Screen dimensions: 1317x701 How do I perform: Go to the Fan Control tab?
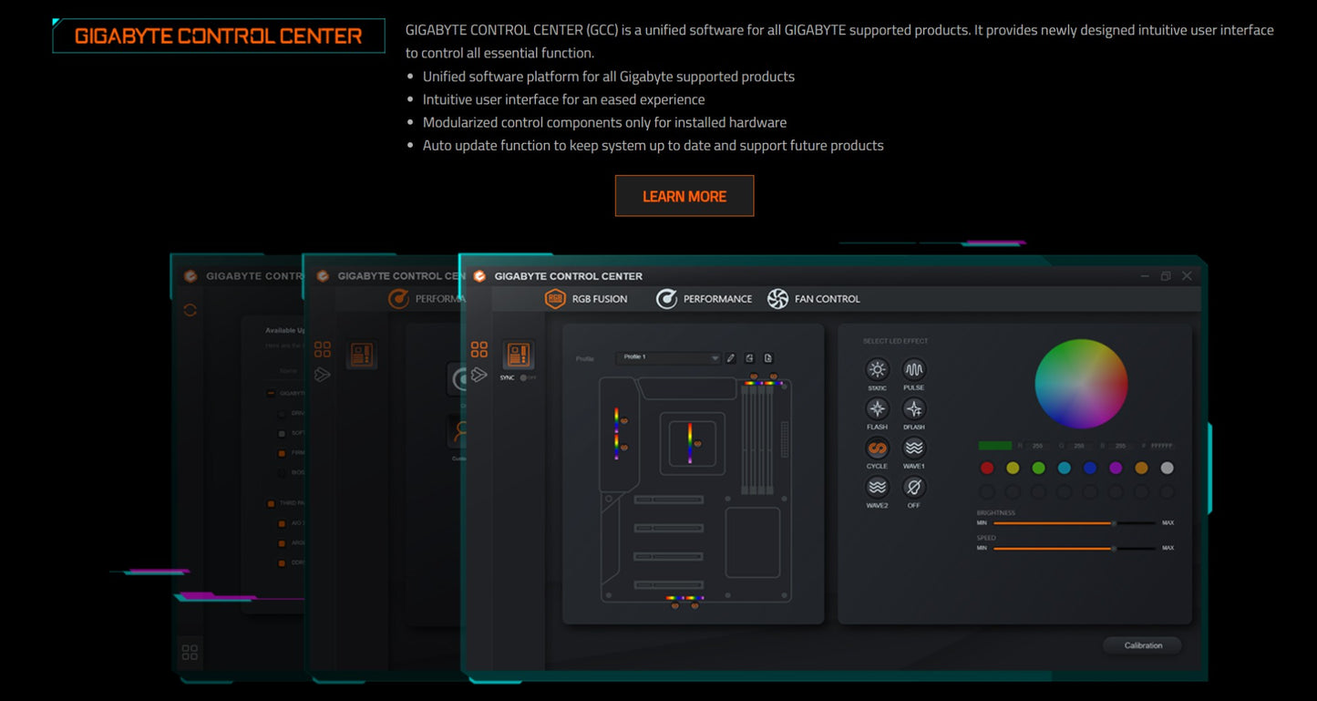[x=814, y=299]
